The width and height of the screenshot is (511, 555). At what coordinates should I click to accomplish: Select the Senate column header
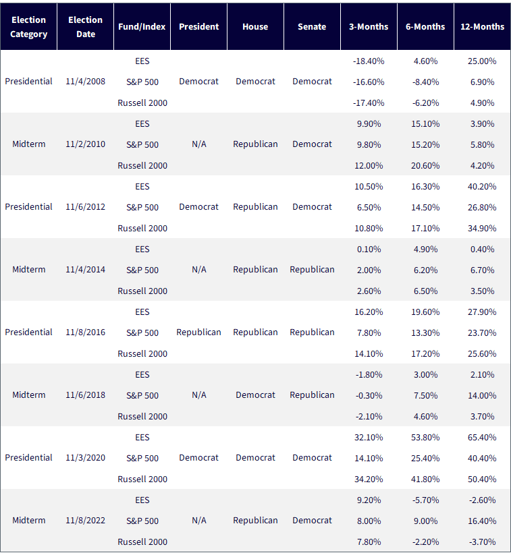(x=312, y=27)
